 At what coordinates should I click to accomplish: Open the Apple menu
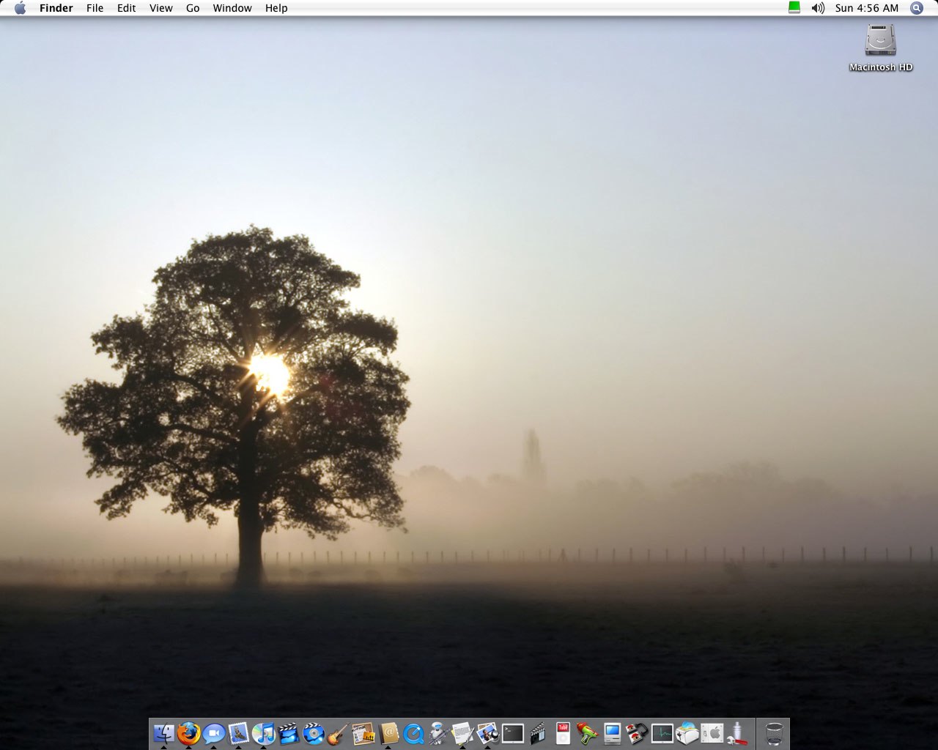[x=20, y=8]
